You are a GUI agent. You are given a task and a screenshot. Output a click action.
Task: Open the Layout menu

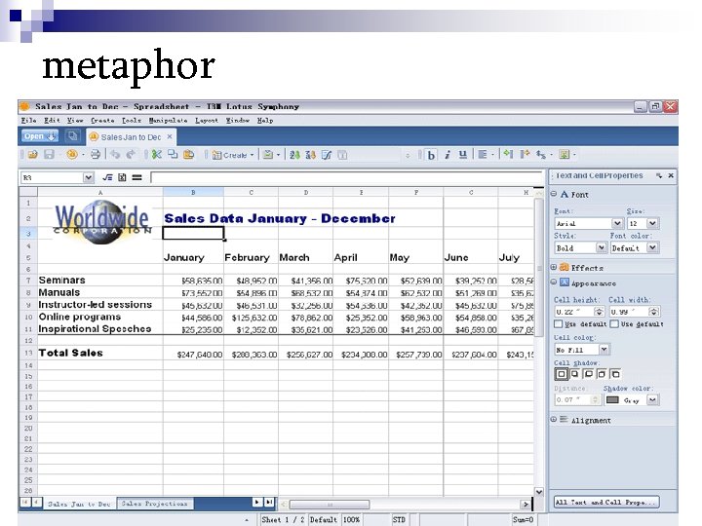coord(207,121)
